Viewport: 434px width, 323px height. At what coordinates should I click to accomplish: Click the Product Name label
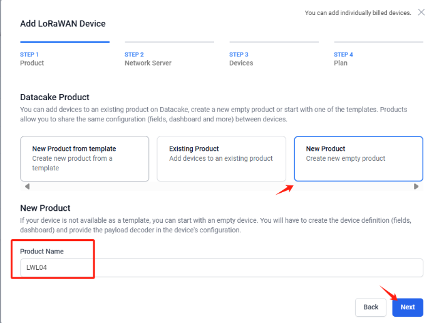point(42,251)
